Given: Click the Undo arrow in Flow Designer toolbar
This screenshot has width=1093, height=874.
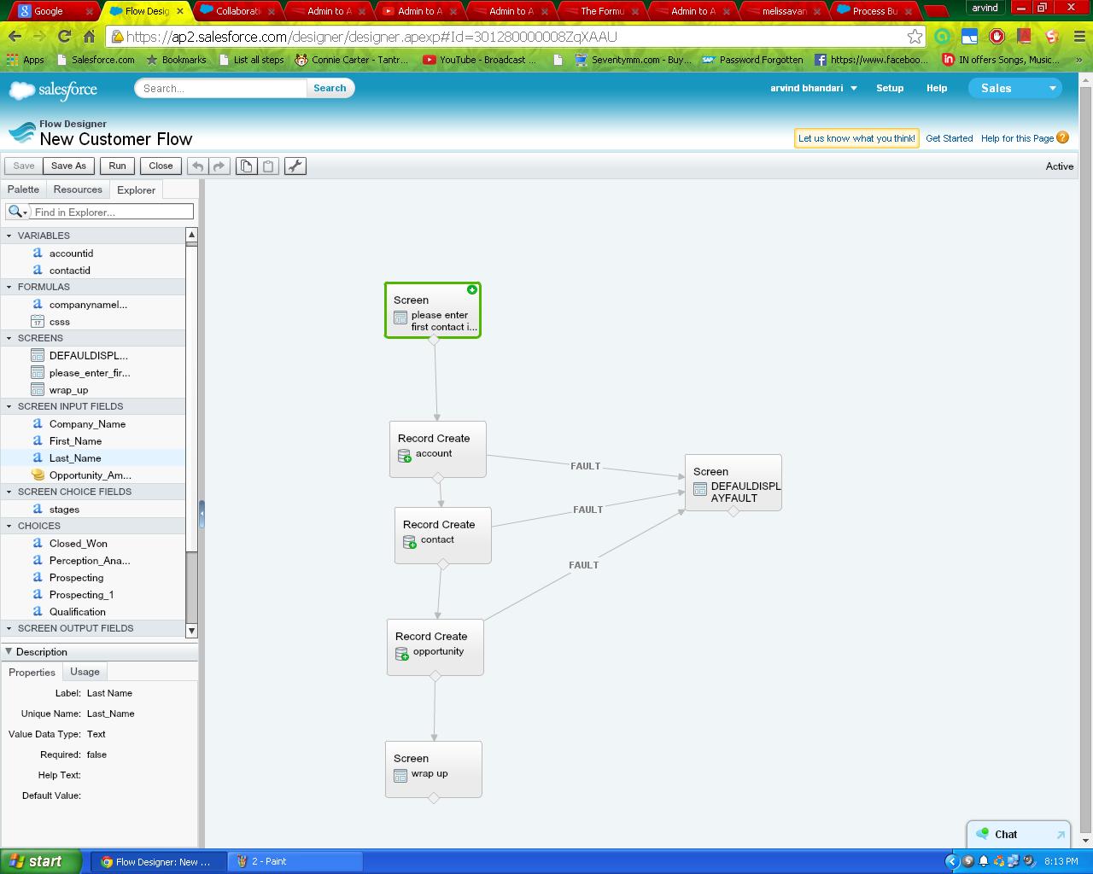Looking at the screenshot, I should [x=198, y=166].
